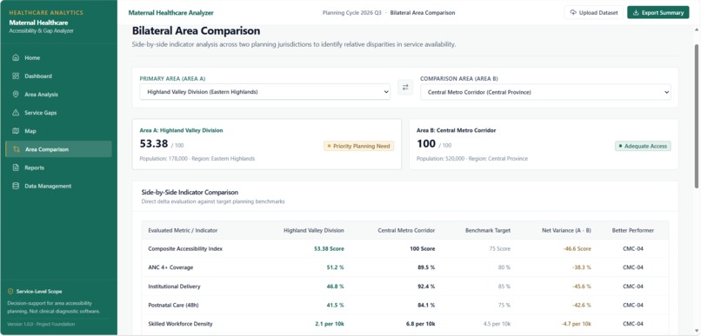Click the 4.5 per 10k benchmark value
The width and height of the screenshot is (701, 336).
497,324
